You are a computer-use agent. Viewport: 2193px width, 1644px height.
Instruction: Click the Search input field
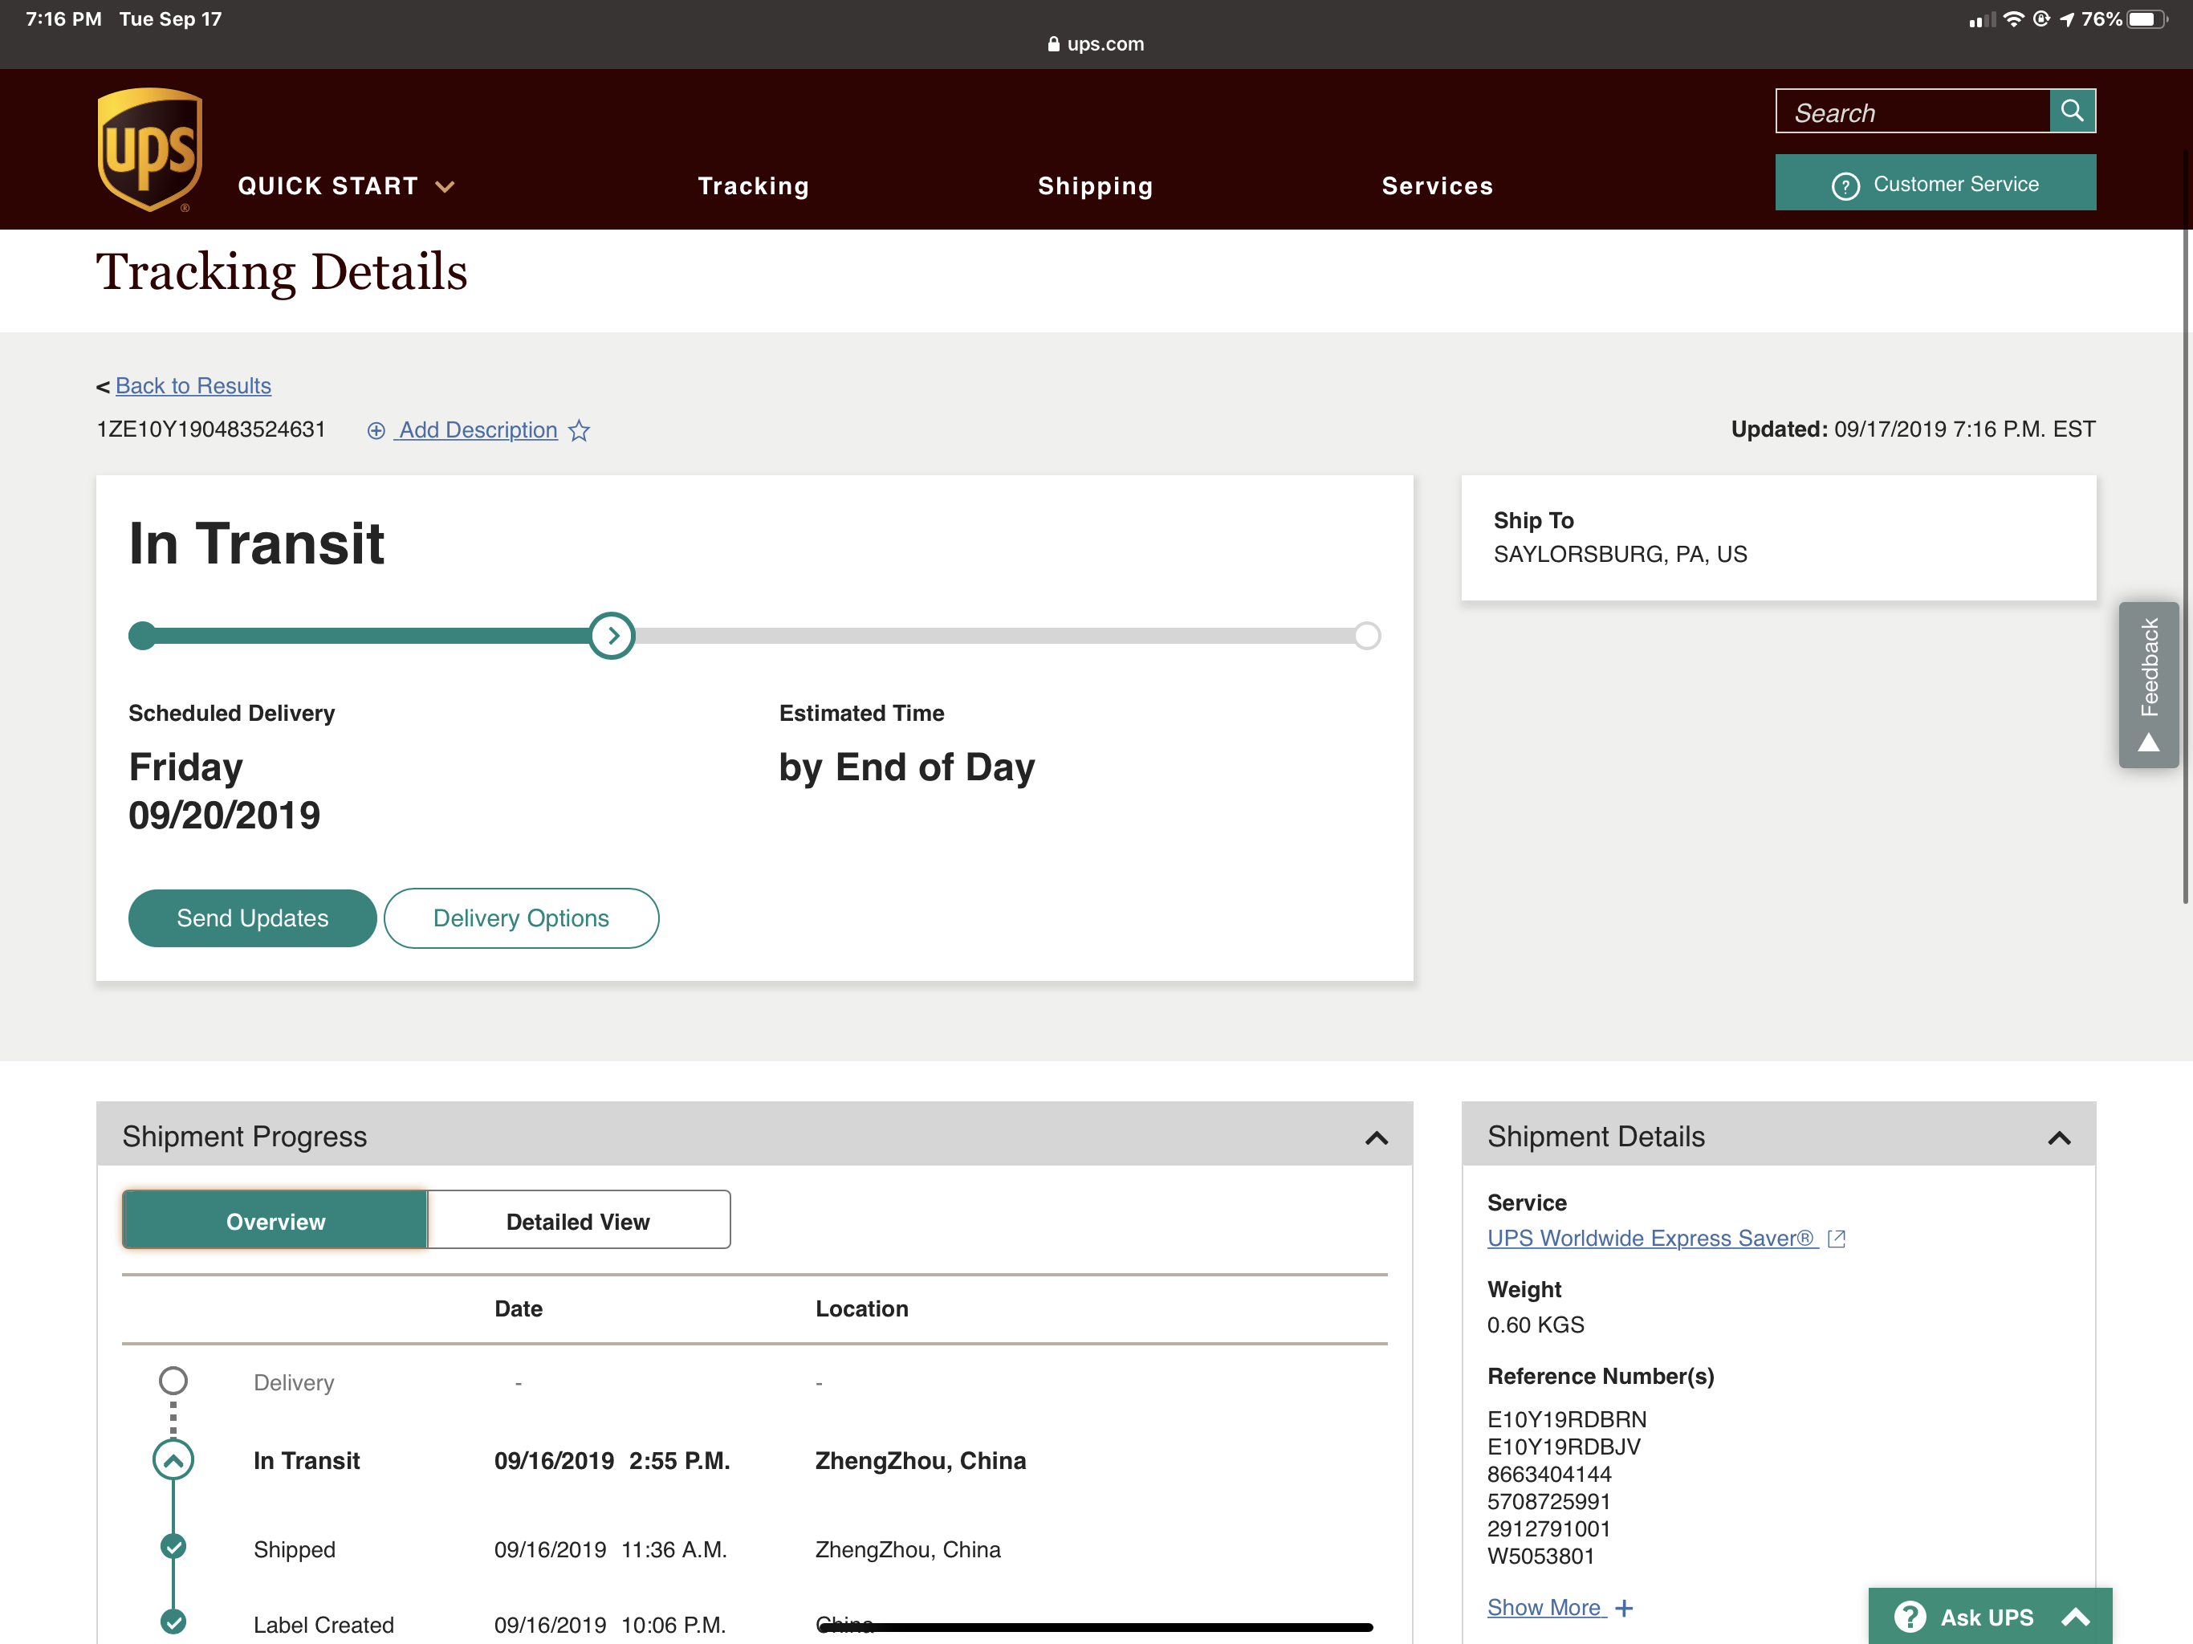1912,111
